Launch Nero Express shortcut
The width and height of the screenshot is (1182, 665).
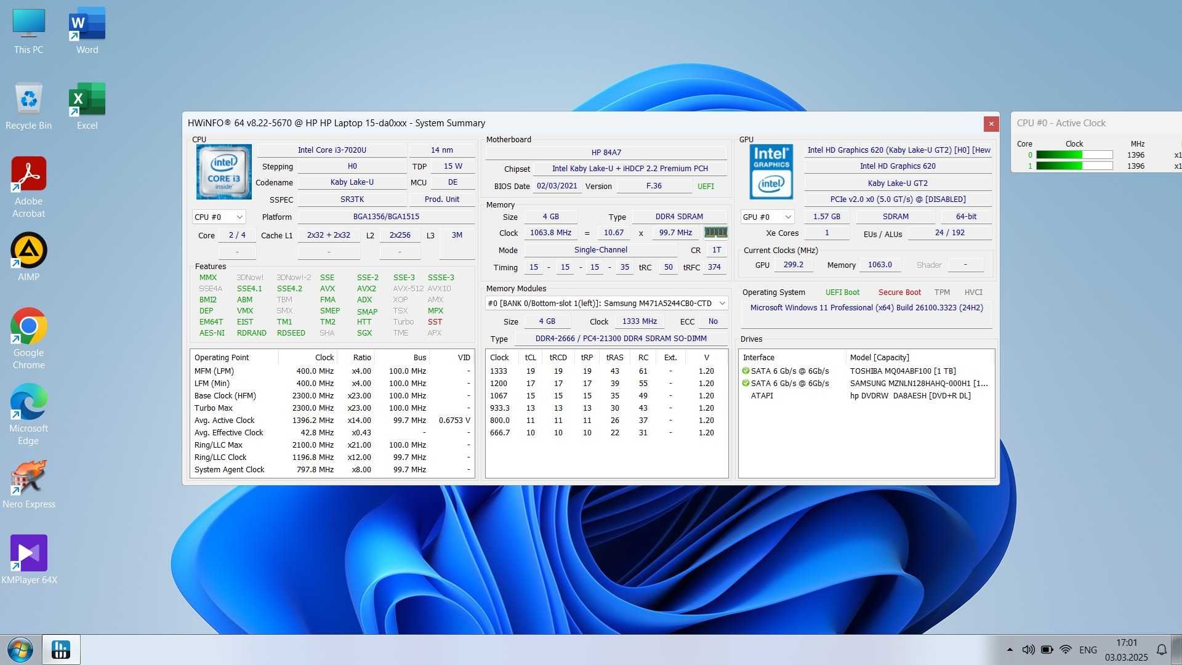(x=28, y=485)
